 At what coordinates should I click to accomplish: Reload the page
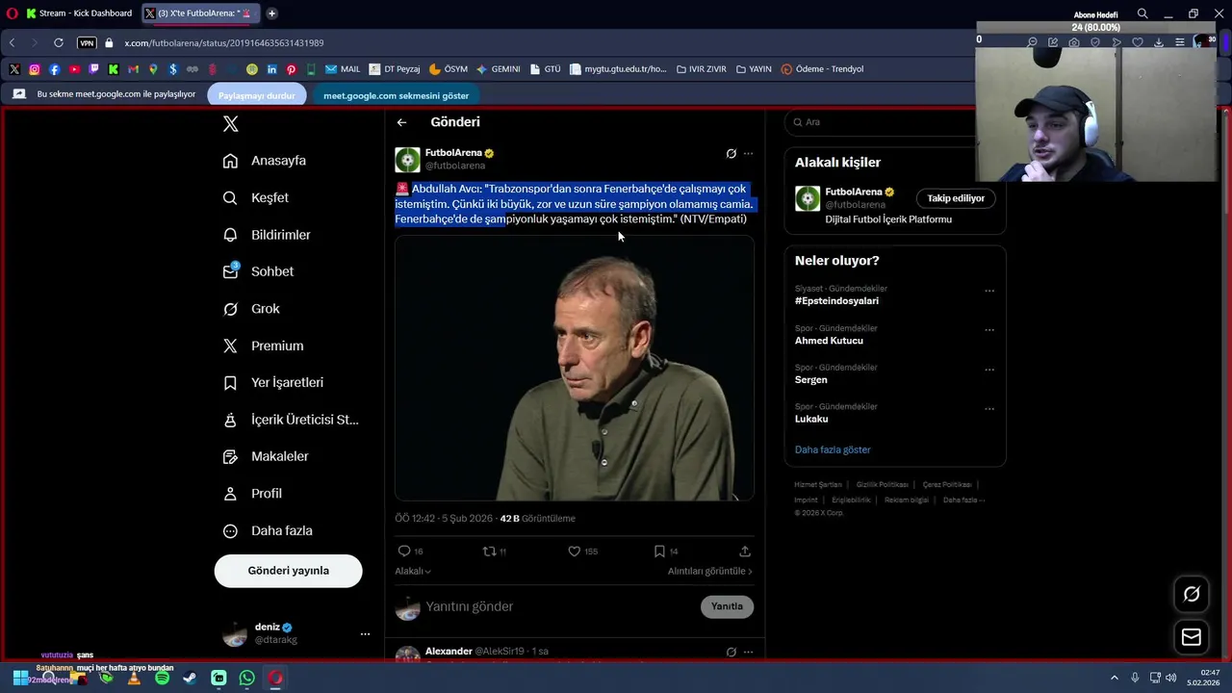click(x=59, y=43)
